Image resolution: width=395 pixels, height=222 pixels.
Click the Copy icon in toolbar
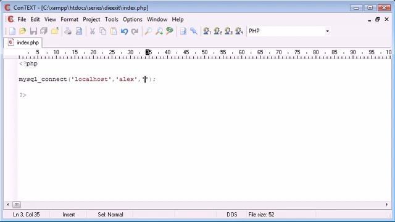[103, 31]
